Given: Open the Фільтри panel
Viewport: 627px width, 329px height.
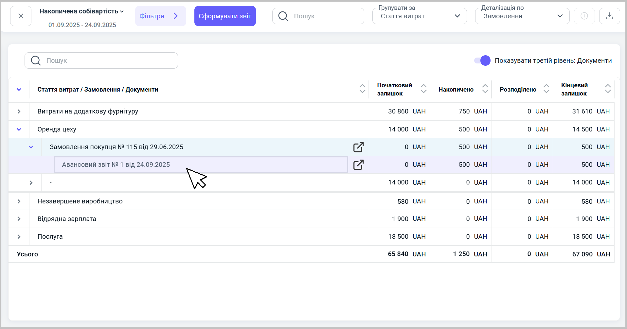Looking at the screenshot, I should coord(160,16).
